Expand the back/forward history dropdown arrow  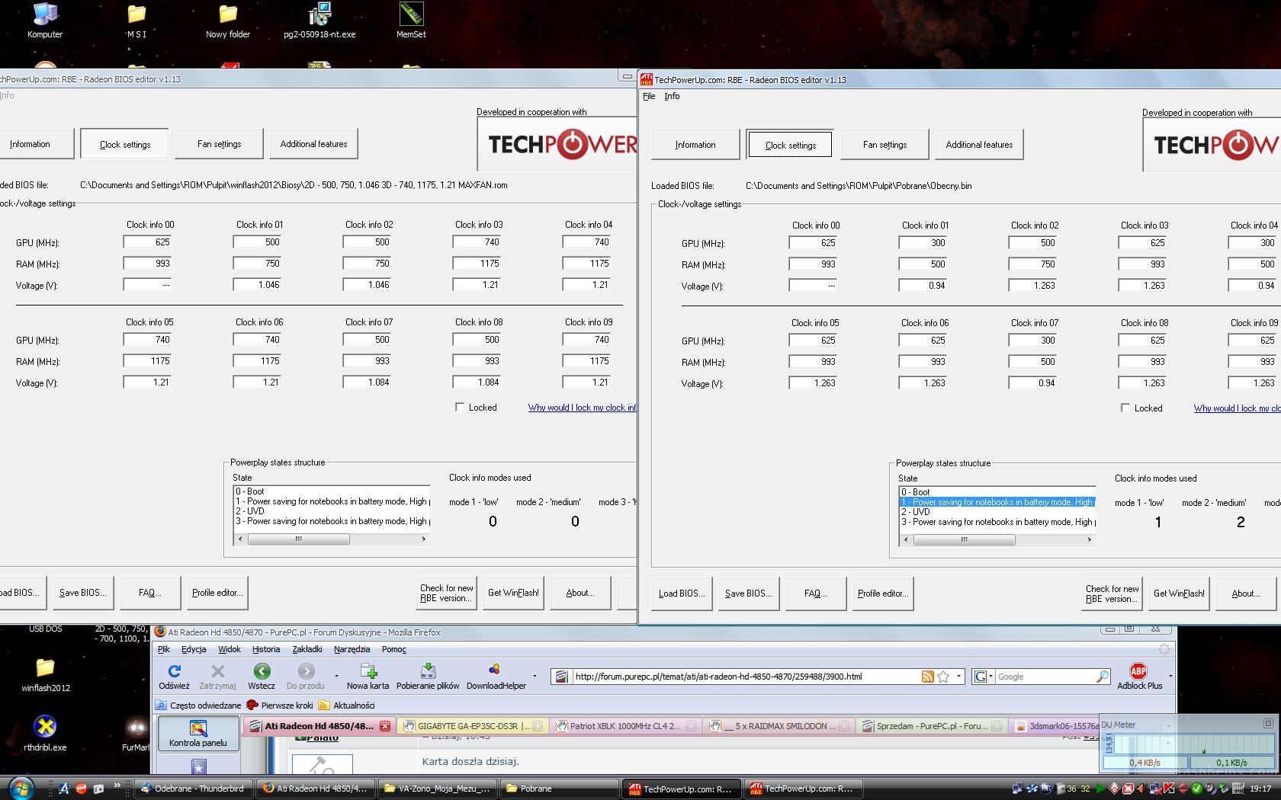click(336, 676)
